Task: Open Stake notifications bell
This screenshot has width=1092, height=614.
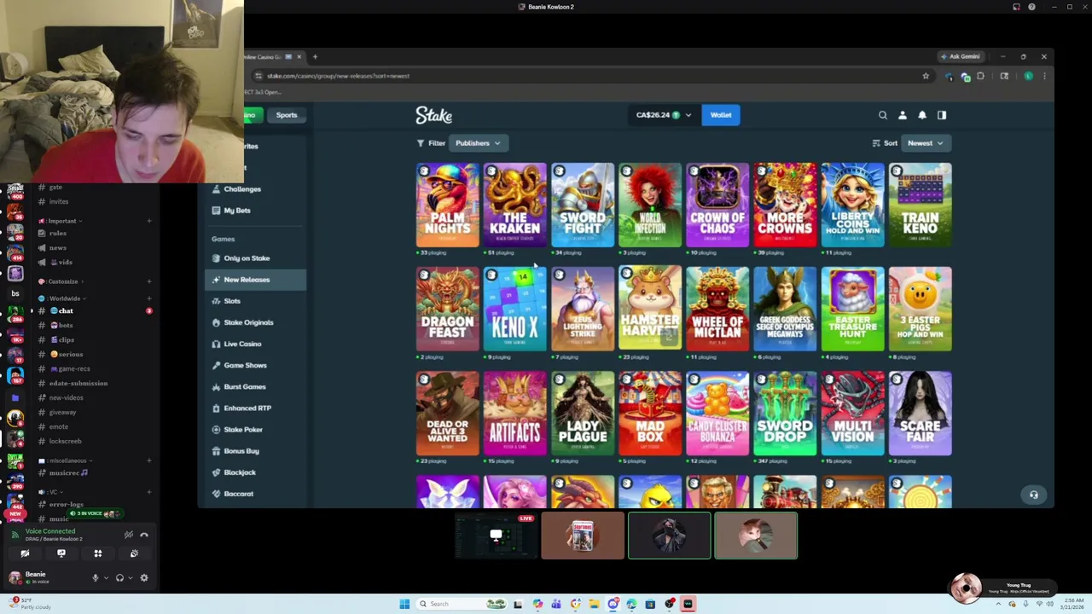Action: coord(922,115)
